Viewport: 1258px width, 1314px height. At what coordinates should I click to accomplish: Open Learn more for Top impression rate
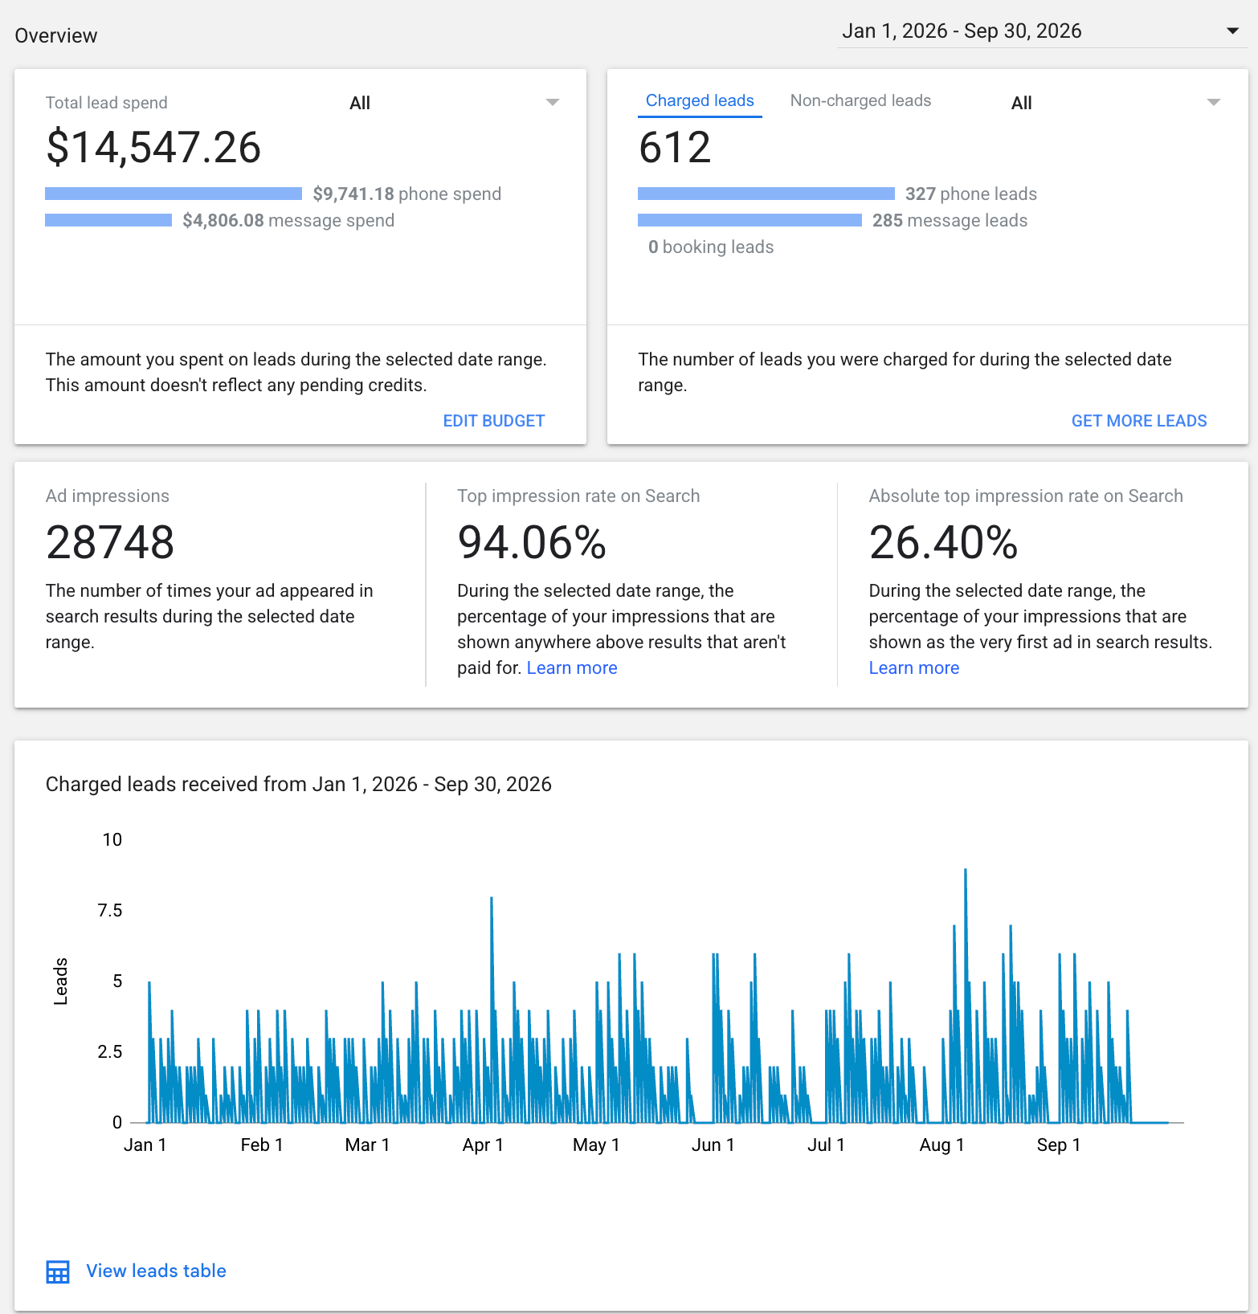point(572,668)
